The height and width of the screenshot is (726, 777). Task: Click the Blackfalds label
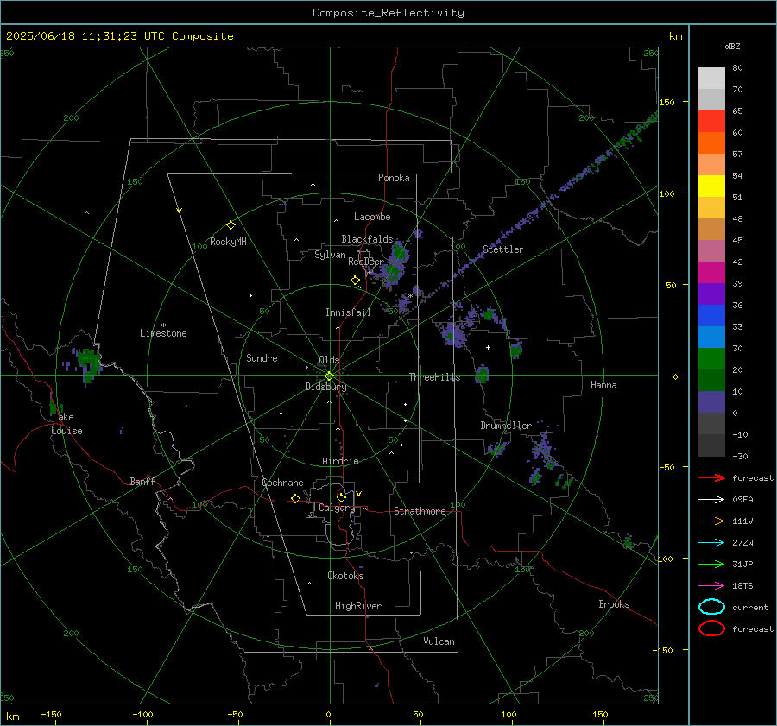pos(367,239)
